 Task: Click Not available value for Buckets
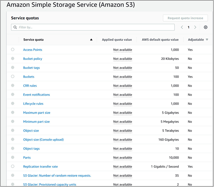(122, 77)
